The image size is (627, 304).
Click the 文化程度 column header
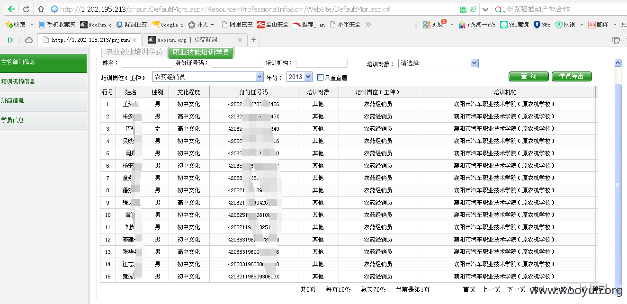(x=188, y=92)
